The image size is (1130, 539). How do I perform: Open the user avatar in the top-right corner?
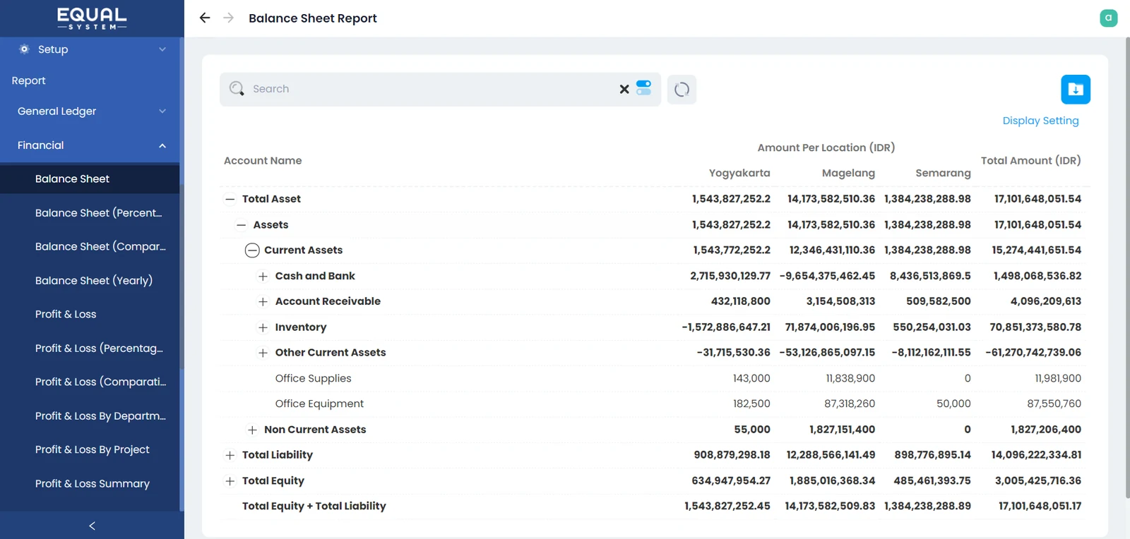[1108, 18]
